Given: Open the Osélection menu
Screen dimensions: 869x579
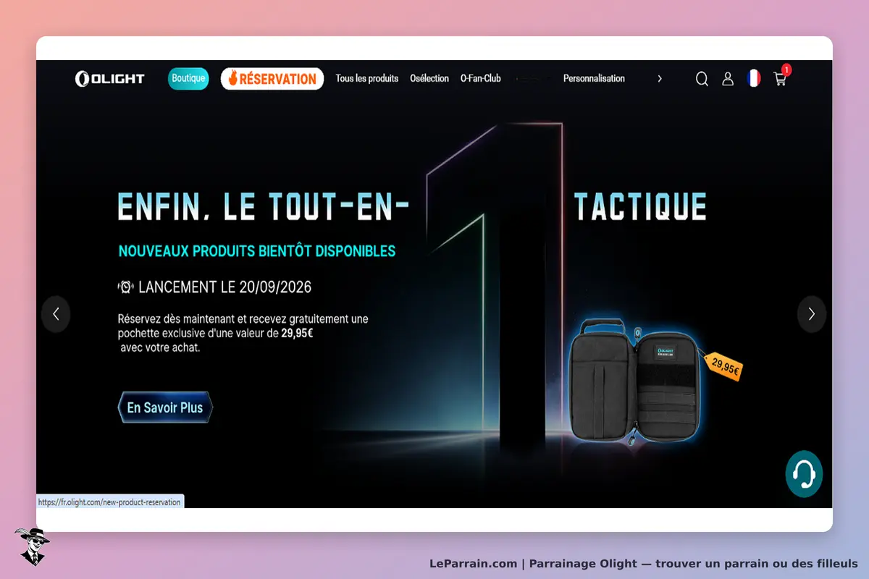Looking at the screenshot, I should click(429, 78).
